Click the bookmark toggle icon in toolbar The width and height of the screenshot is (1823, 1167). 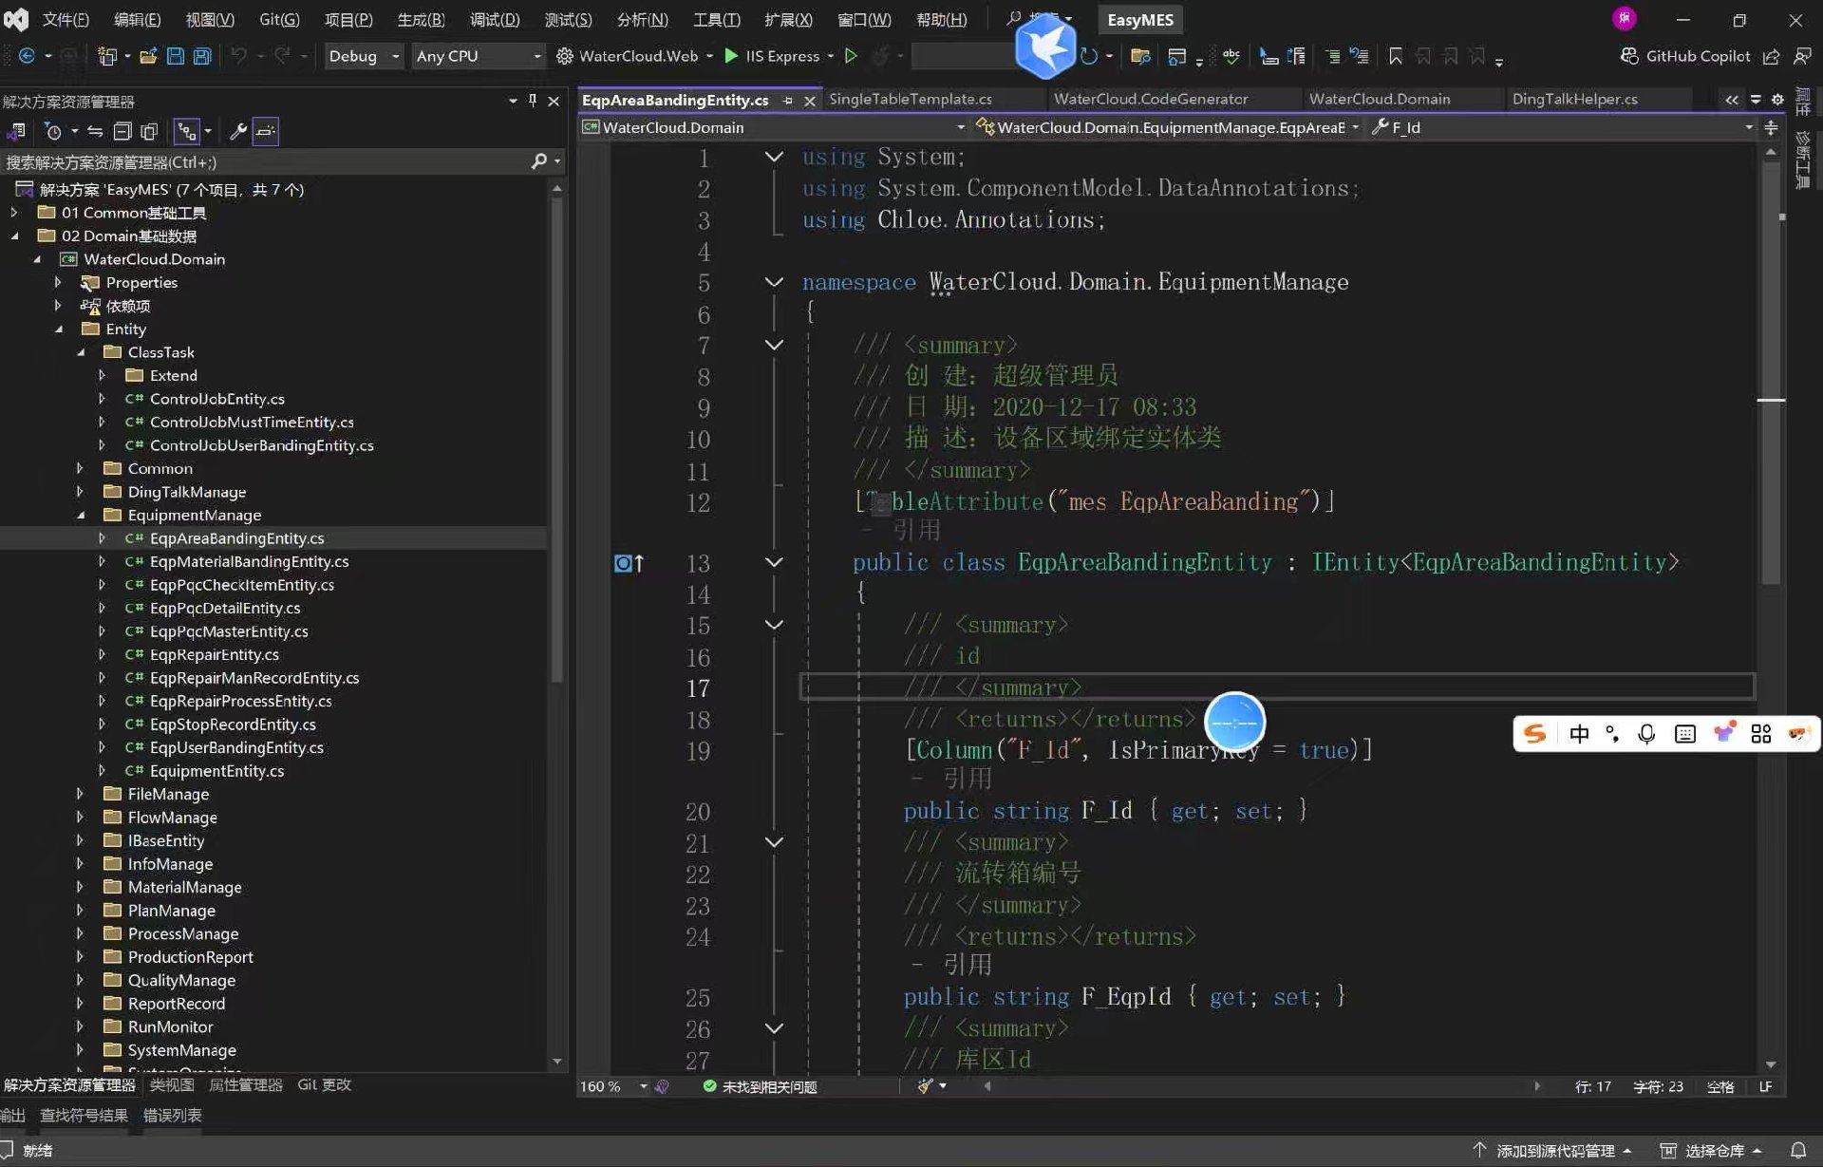click(1395, 57)
